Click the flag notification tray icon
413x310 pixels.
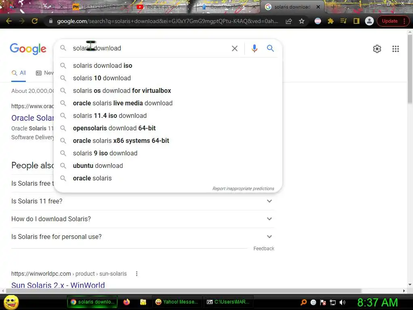tap(323, 302)
